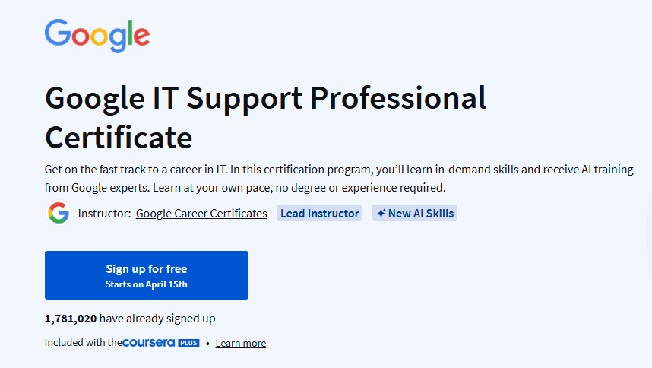The image size is (652, 368).
Task: Click the 'Included with the' text
Action: pyautogui.click(x=83, y=343)
